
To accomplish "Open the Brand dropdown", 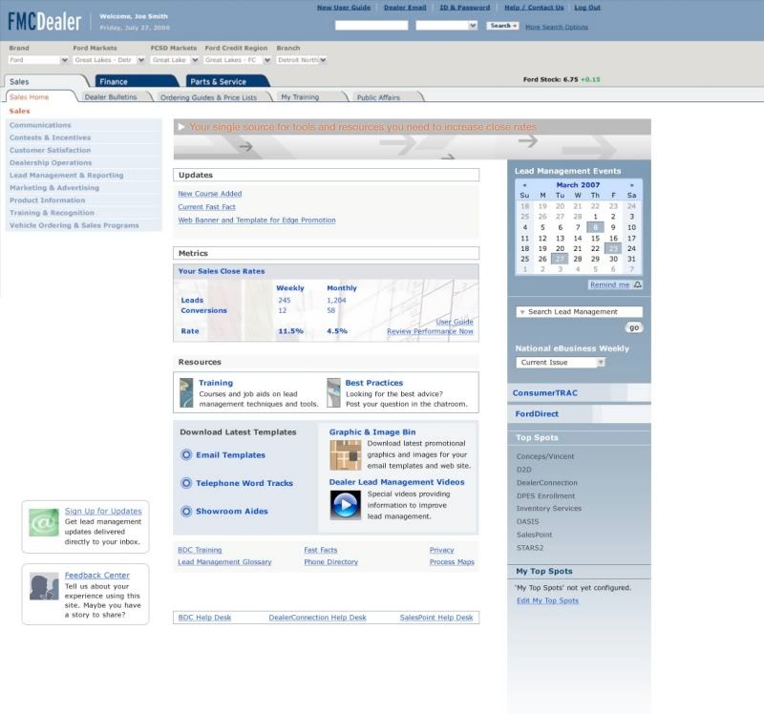I will point(38,60).
